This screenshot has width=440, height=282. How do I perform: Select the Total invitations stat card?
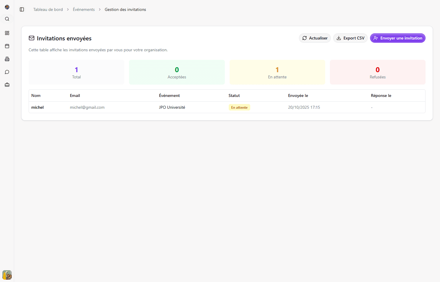click(76, 72)
